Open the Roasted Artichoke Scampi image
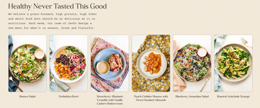The image size is (260, 108). (x=233, y=63)
